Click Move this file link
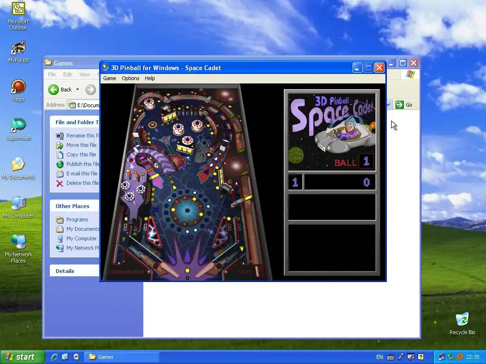This screenshot has height=364, width=486. 82,145
